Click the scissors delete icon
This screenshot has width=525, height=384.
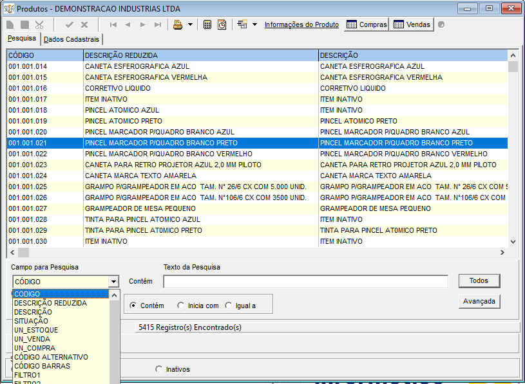click(x=39, y=24)
